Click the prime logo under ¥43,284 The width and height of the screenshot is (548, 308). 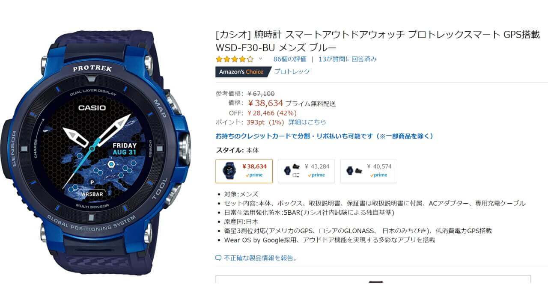[x=316, y=175]
